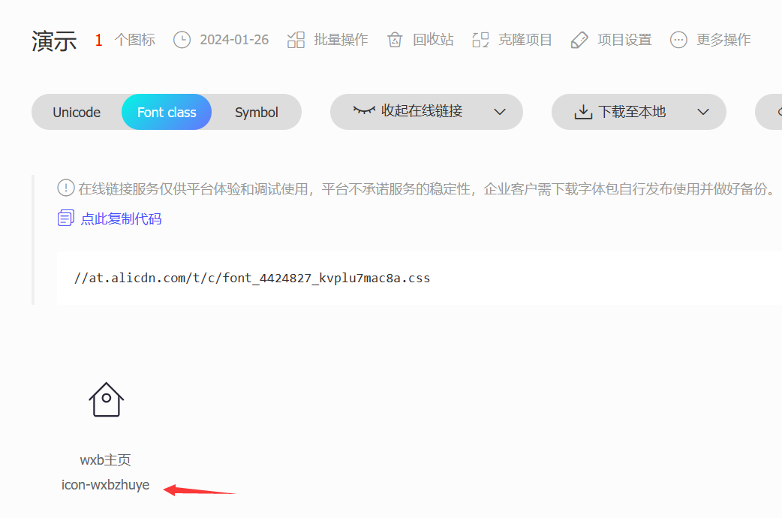Click the 点此复制代码 link

tap(121, 219)
